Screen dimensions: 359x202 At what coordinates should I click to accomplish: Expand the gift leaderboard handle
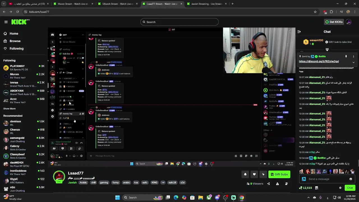(327, 50)
